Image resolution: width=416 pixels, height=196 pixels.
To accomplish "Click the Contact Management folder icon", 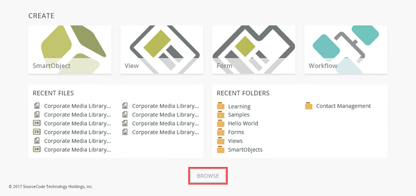I will 308,106.
